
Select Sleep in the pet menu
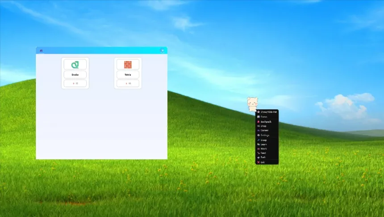267,140
